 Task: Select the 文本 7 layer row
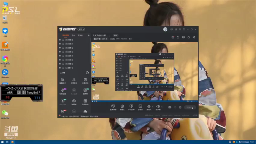tap(74, 44)
